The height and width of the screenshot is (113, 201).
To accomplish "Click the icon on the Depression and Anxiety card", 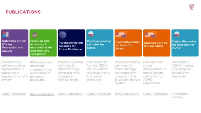I will (x=6, y=34).
